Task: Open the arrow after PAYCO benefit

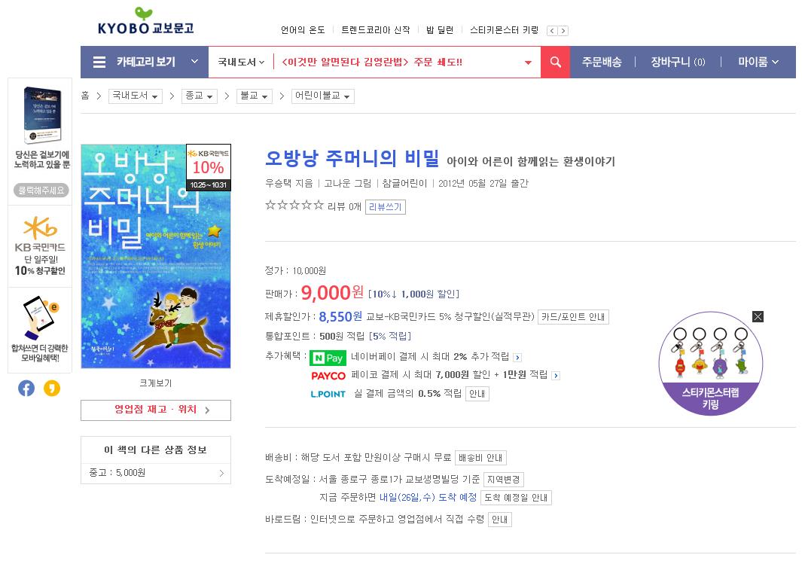Action: coord(556,376)
